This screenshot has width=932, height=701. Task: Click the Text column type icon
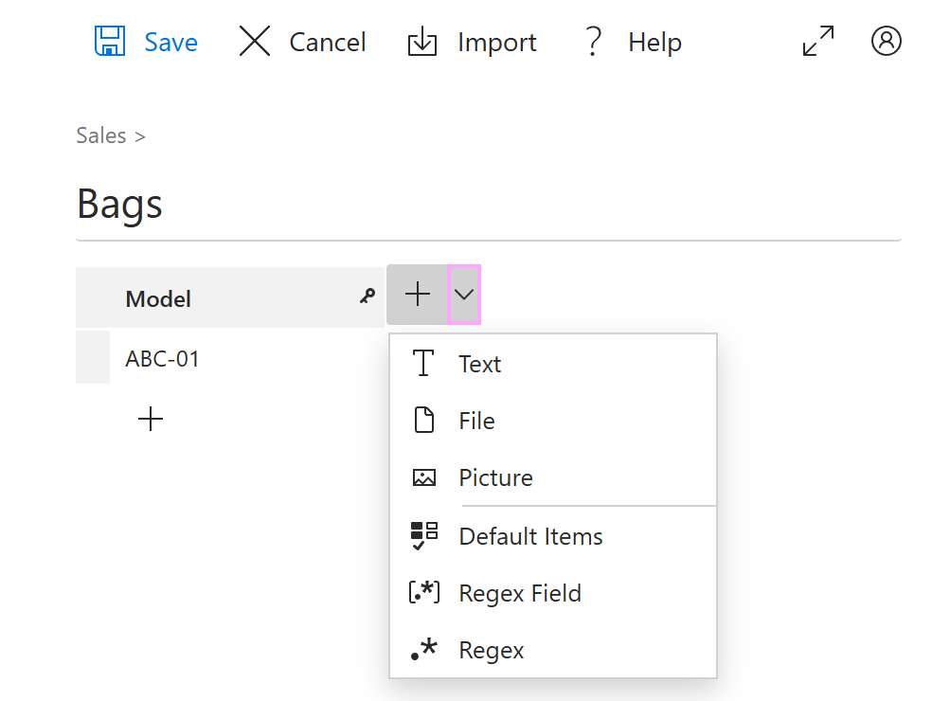[423, 363]
